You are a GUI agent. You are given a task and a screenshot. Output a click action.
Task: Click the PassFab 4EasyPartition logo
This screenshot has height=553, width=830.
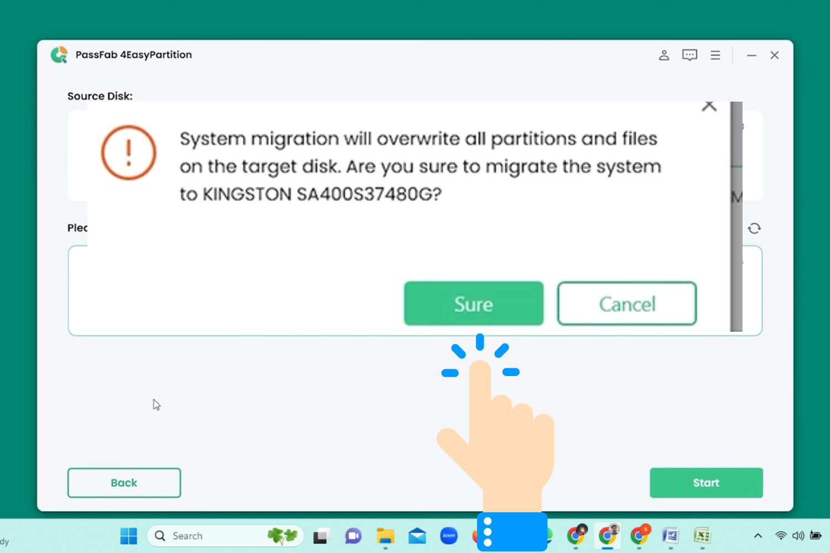59,55
